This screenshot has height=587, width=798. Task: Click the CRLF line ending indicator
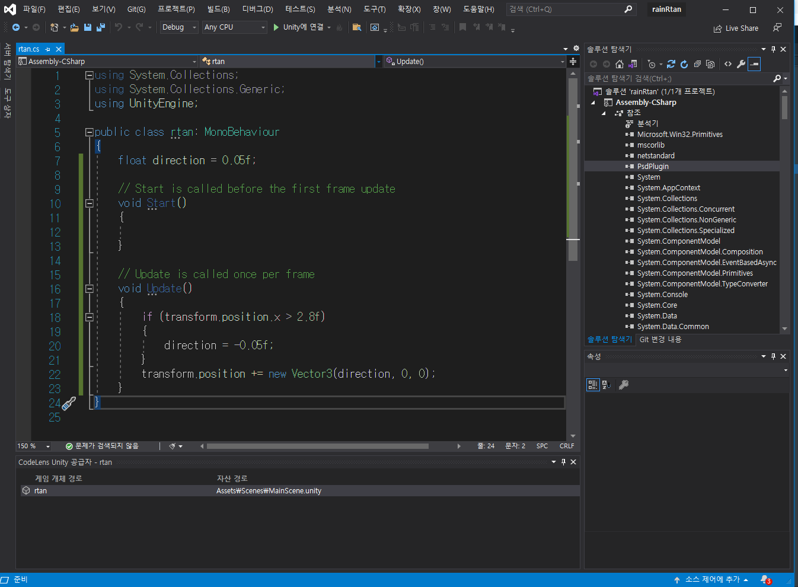point(567,446)
